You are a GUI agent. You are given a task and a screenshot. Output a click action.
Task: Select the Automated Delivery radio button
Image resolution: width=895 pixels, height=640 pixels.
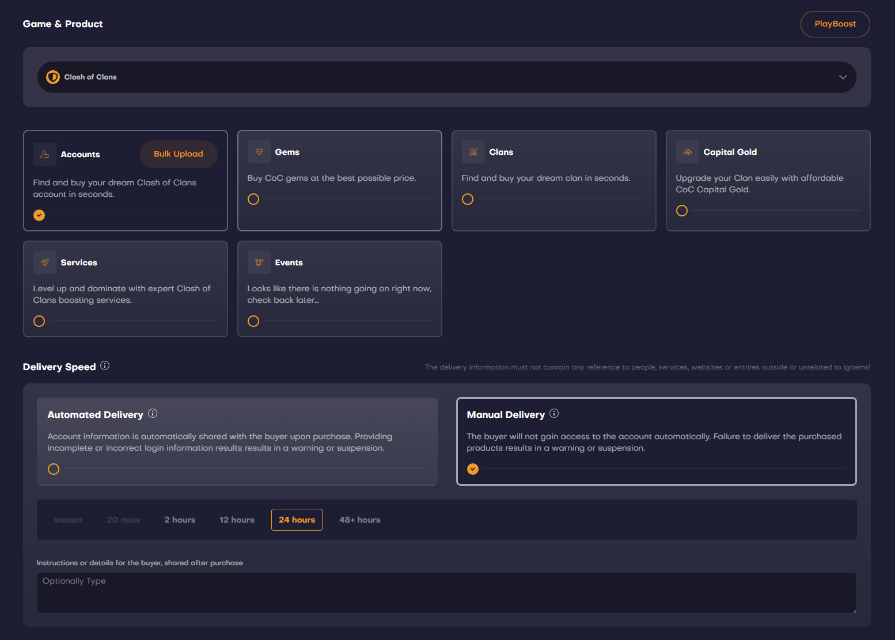click(54, 469)
